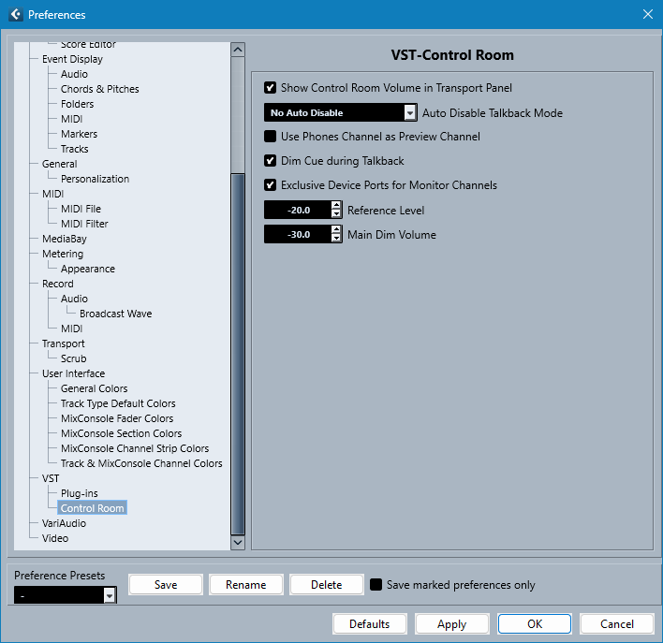Open the VST Plug-ins preferences page
Viewport: 663px width, 643px height.
[x=80, y=493]
